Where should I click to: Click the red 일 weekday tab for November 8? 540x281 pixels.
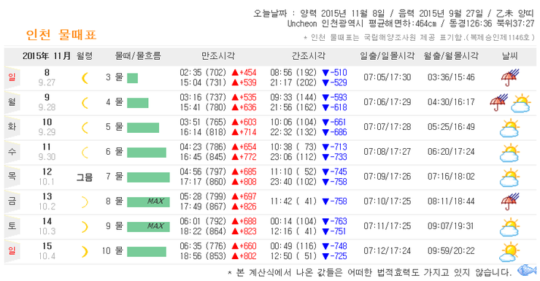tap(12, 78)
